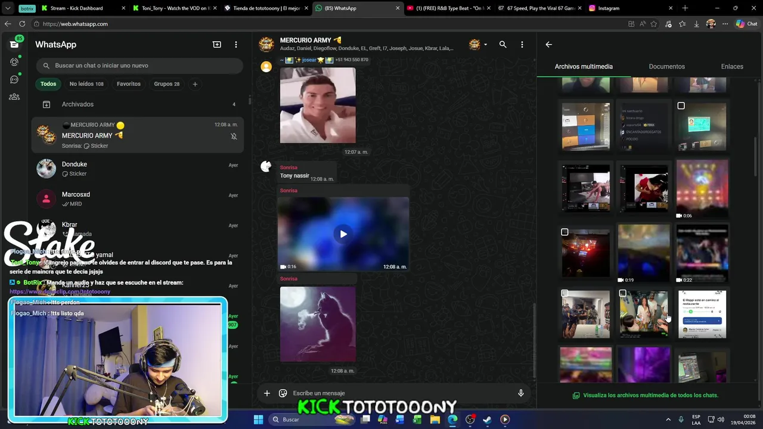Open MERCURIO ARMY chat in list
The image size is (763, 429).
138,135
